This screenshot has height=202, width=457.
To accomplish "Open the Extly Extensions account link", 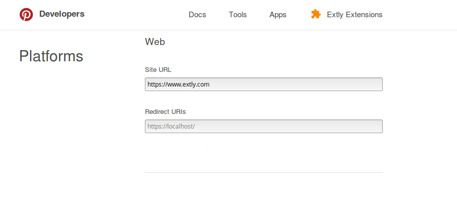I will (347, 15).
